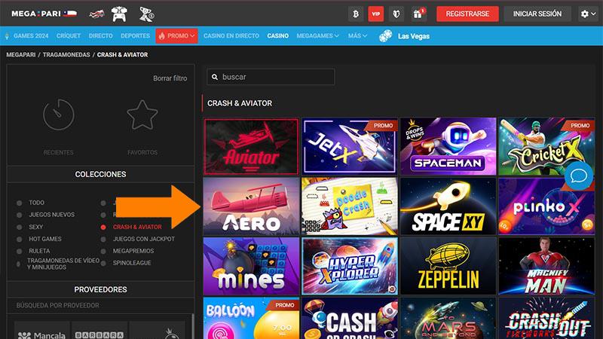The width and height of the screenshot is (603, 339).
Task: Open the VIP badge icon
Action: pyautogui.click(x=375, y=14)
